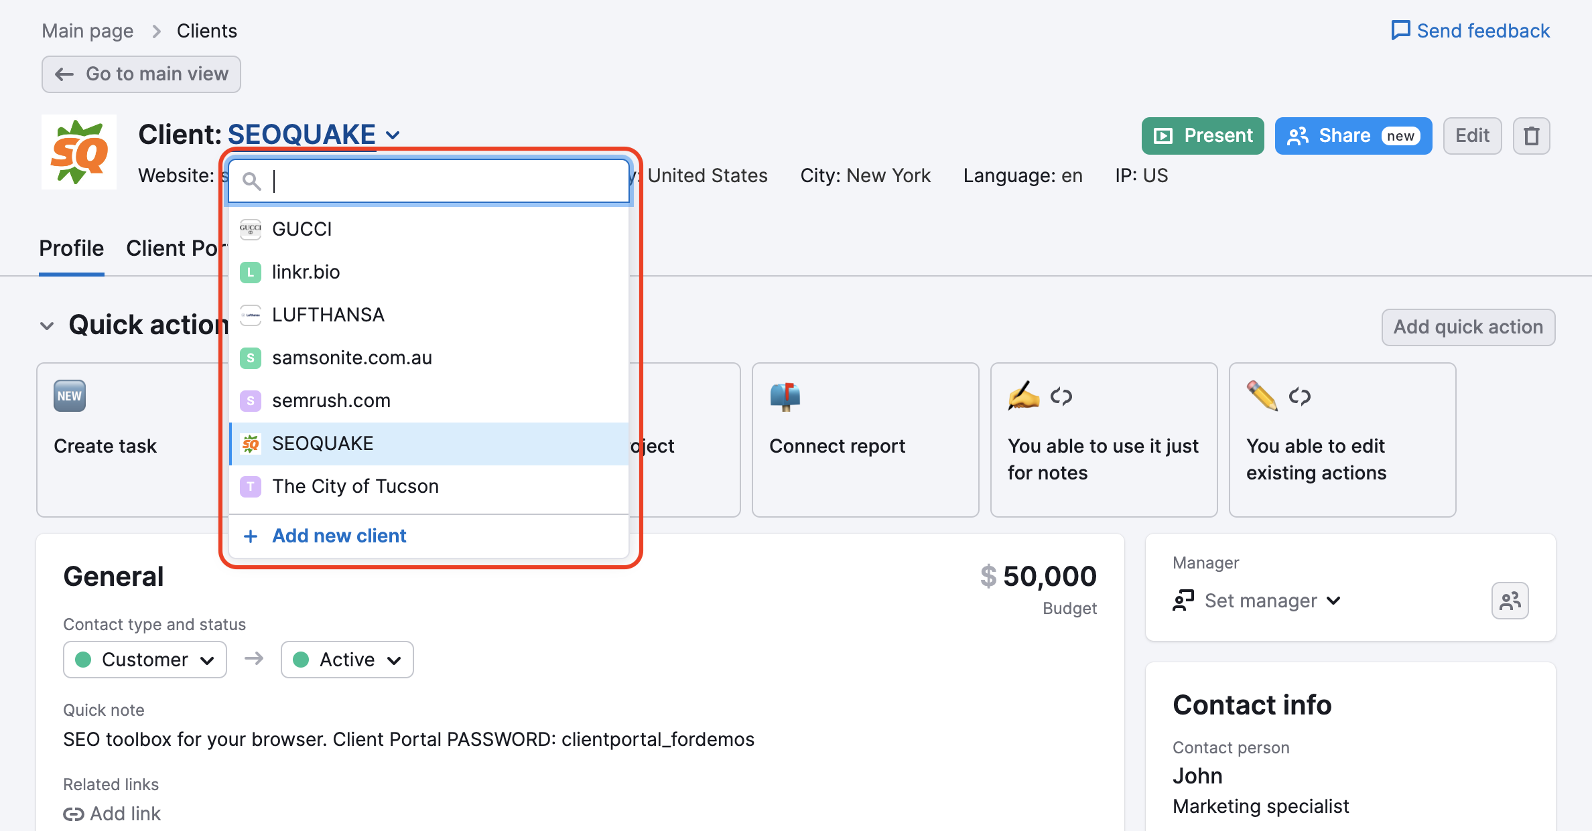Open the client switcher chevron beside SEOQUAKE
The width and height of the screenshot is (1592, 831).
pos(393,135)
